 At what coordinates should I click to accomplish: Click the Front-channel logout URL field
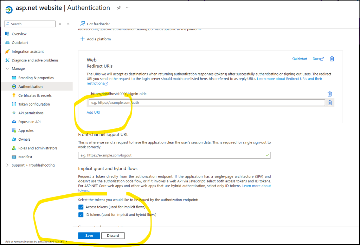click(x=174, y=155)
